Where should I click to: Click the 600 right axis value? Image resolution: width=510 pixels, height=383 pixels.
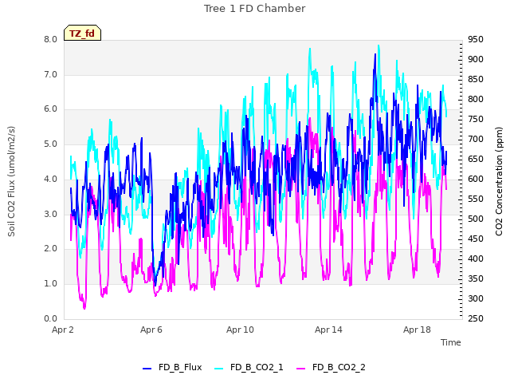pos(476,179)
